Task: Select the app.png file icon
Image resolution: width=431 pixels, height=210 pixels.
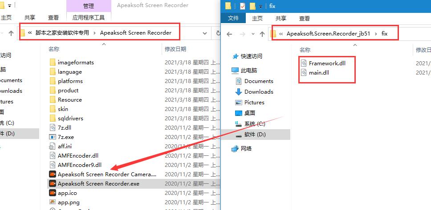Action: (53, 202)
